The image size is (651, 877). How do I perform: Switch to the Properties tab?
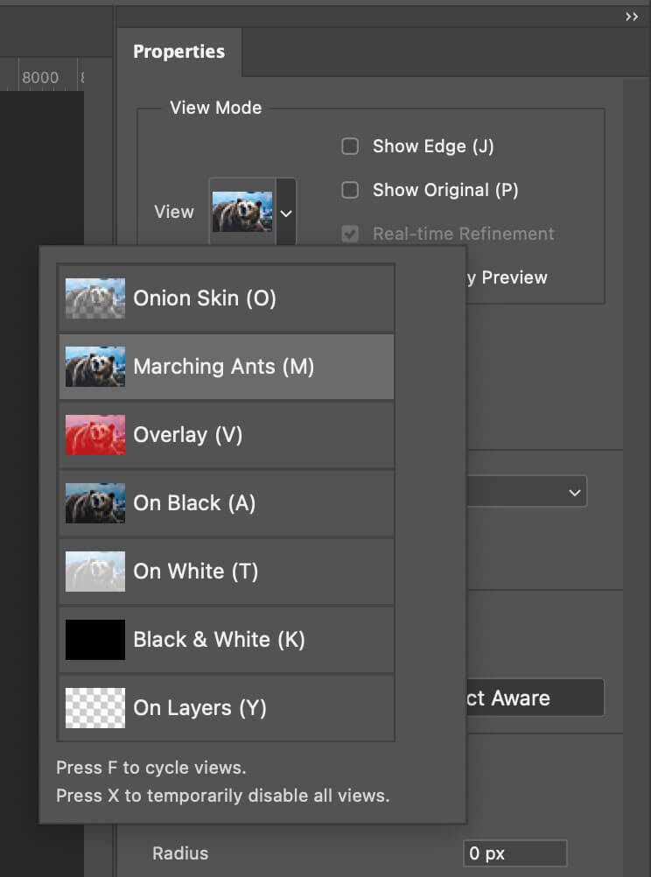tap(179, 52)
